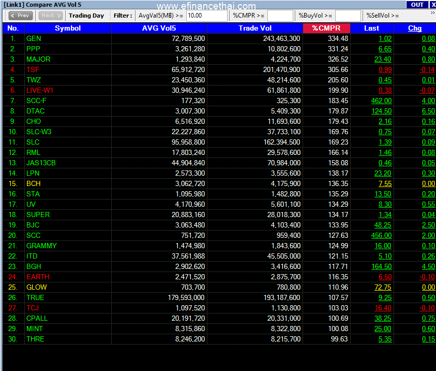
Task: Select the TWZ symbol
Action: (x=34, y=80)
